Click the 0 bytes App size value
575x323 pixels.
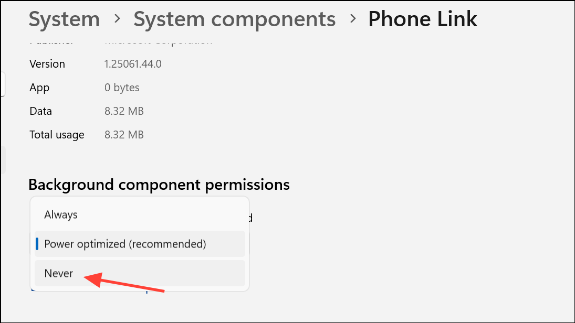(122, 88)
